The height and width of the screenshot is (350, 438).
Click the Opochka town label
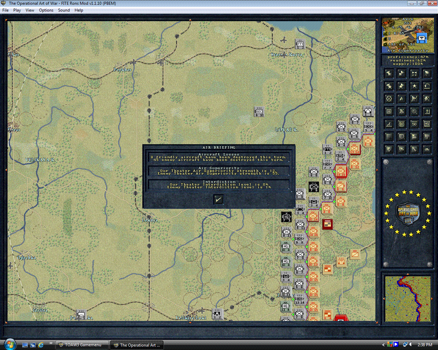(27, 258)
